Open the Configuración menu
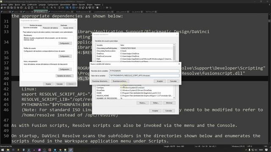The width and height of the screenshot is (271, 152). pyautogui.click(x=53, y=5)
